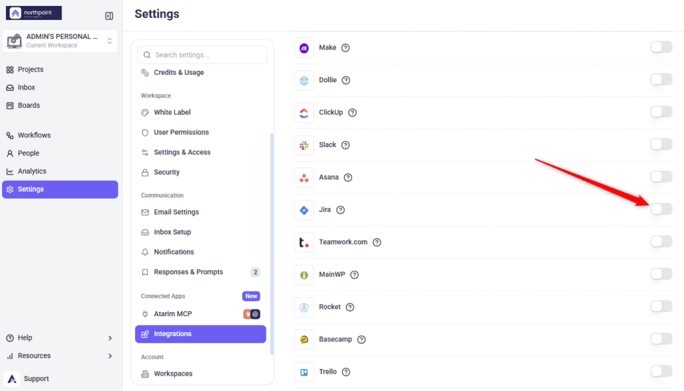
Task: Expand the Resources submenu
Action: coord(110,356)
